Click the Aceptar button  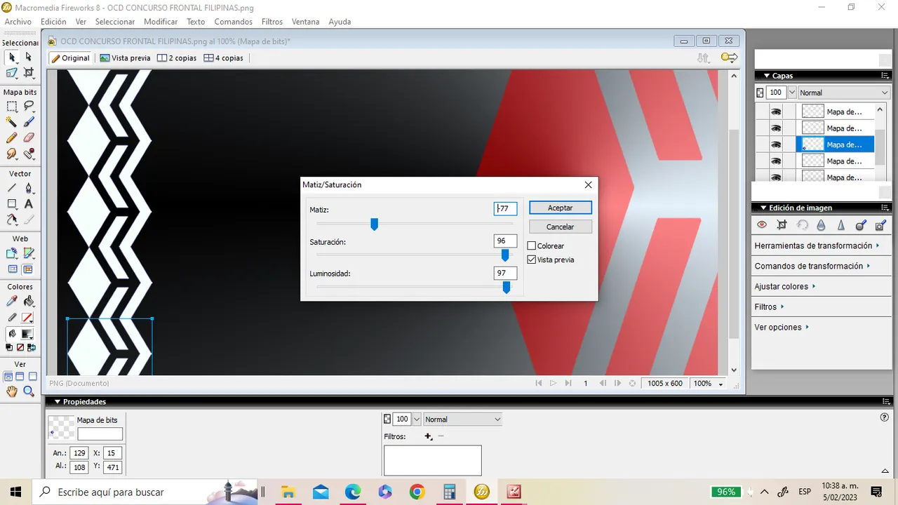560,208
